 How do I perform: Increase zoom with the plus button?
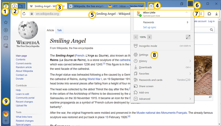click(x=149, y=37)
